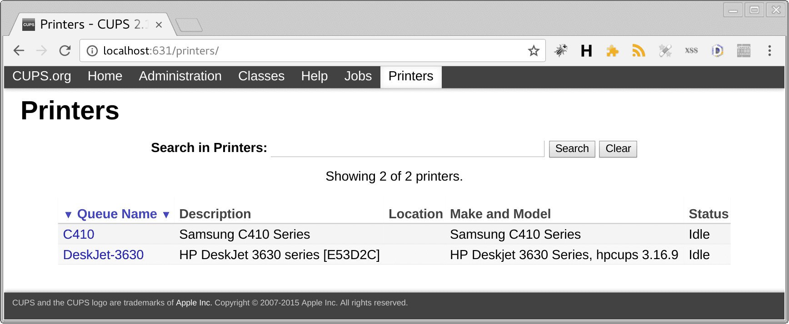Focus the Search in Printers text field
Image resolution: width=789 pixels, height=324 pixels.
pos(407,148)
